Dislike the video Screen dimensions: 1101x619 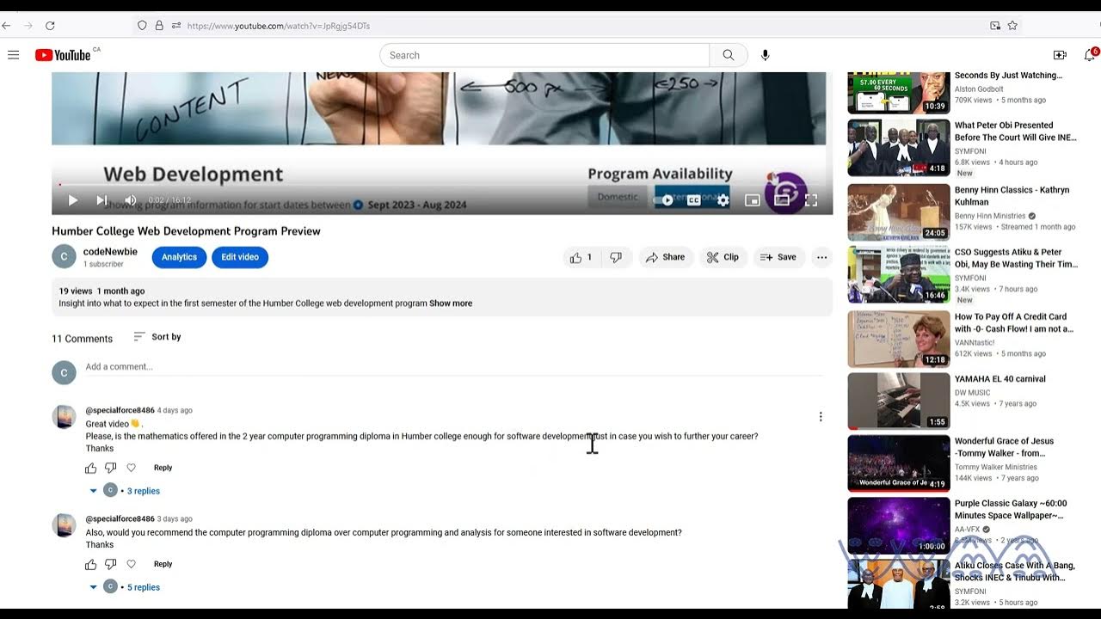[x=616, y=257]
